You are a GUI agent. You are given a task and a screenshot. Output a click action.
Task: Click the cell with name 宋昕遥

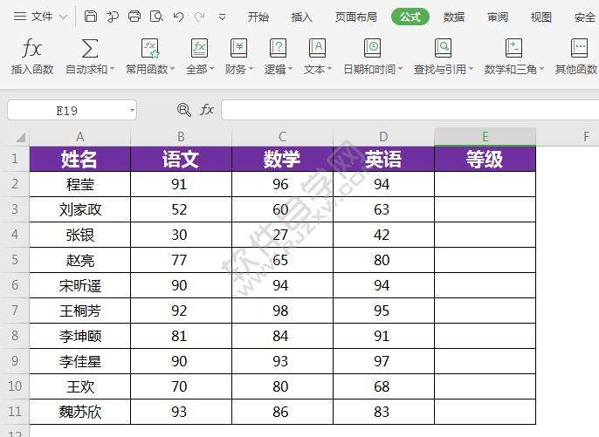pyautogui.click(x=79, y=285)
